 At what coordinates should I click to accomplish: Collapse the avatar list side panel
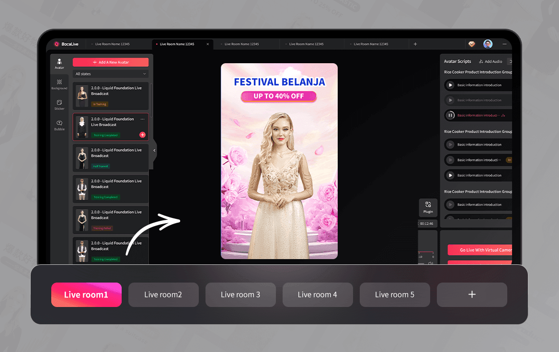coord(154,150)
